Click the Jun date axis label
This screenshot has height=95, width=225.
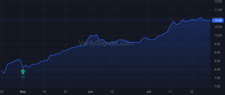(x=90, y=92)
